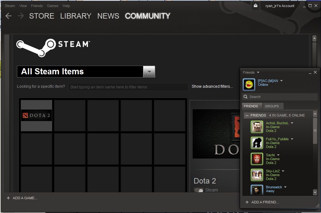Open AchoL BuchoL's friend options arrow
Image resolution: width=321 pixels, height=213 pixels.
292,123
